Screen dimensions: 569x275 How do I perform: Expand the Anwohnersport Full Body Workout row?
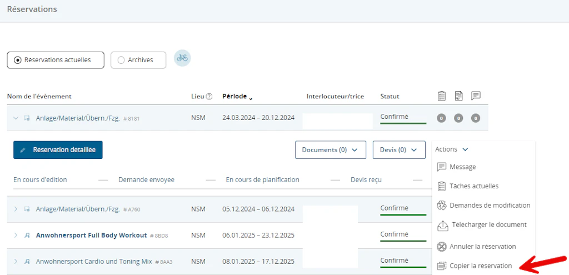[16, 235]
